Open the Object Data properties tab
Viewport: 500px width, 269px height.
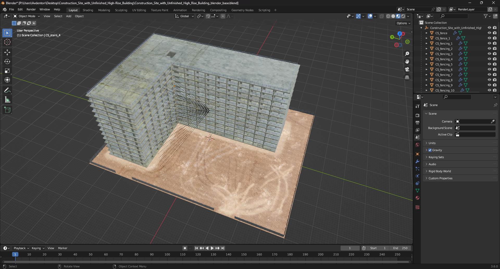(417, 191)
